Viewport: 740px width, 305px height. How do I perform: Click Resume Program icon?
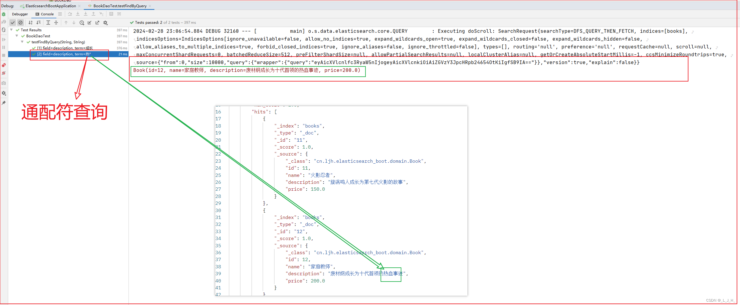click(4, 39)
